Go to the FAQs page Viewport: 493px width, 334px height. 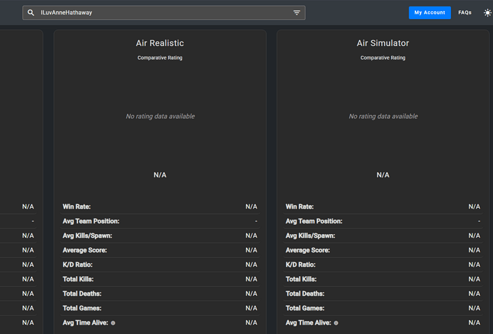[x=465, y=12]
